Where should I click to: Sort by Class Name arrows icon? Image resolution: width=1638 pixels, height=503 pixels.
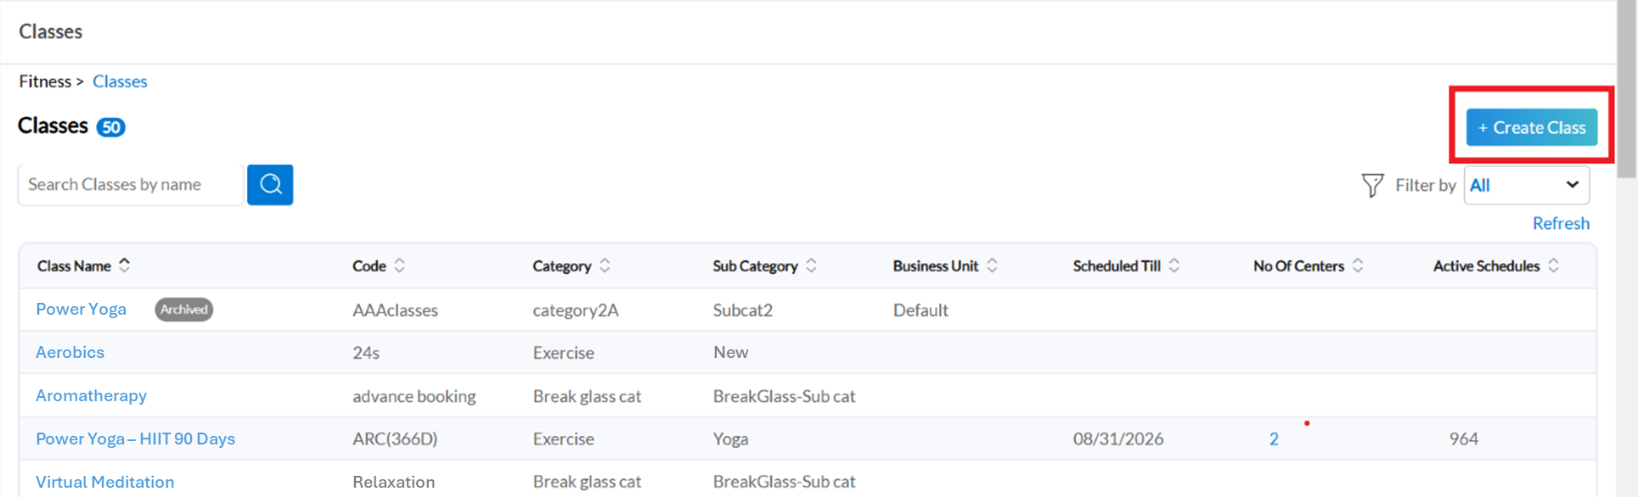tap(125, 265)
